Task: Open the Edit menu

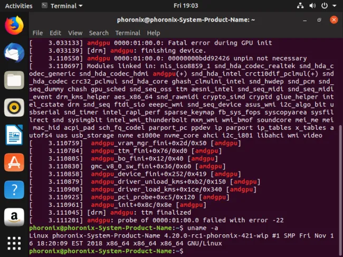Action: point(55,33)
